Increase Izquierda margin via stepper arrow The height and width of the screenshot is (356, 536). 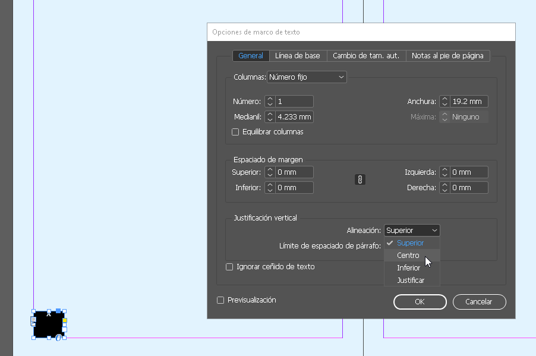pos(444,169)
